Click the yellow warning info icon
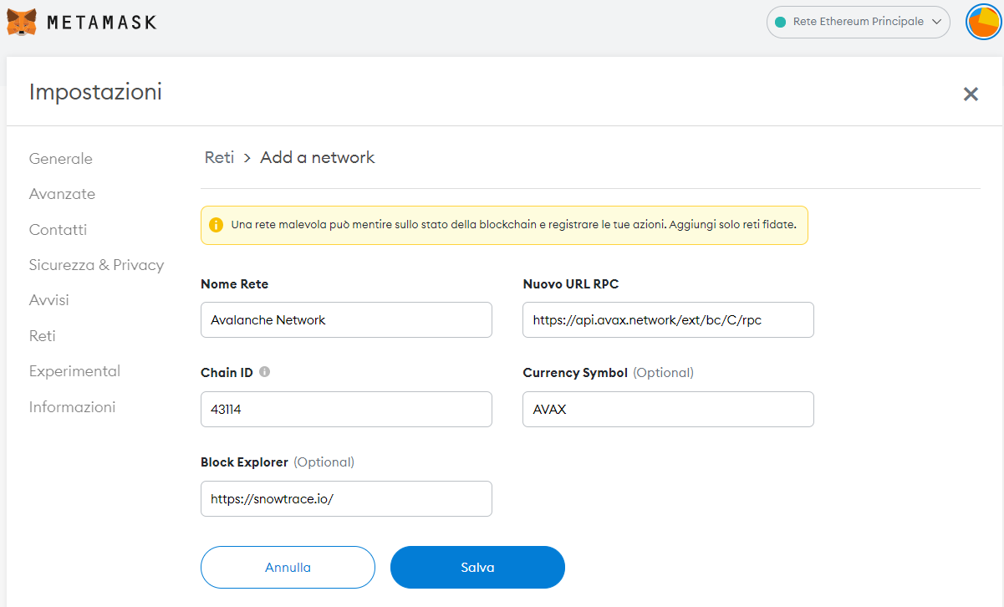 point(217,225)
